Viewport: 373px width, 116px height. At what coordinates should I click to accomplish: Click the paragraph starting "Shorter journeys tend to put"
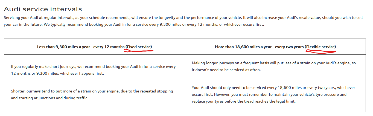click(x=92, y=94)
